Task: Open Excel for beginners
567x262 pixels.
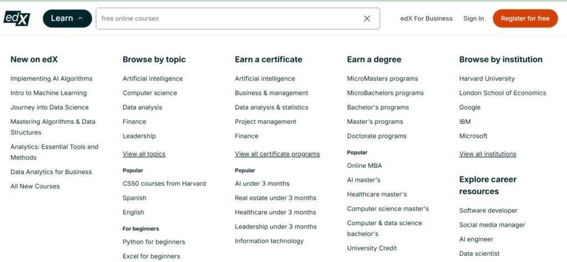Action: [x=151, y=256]
